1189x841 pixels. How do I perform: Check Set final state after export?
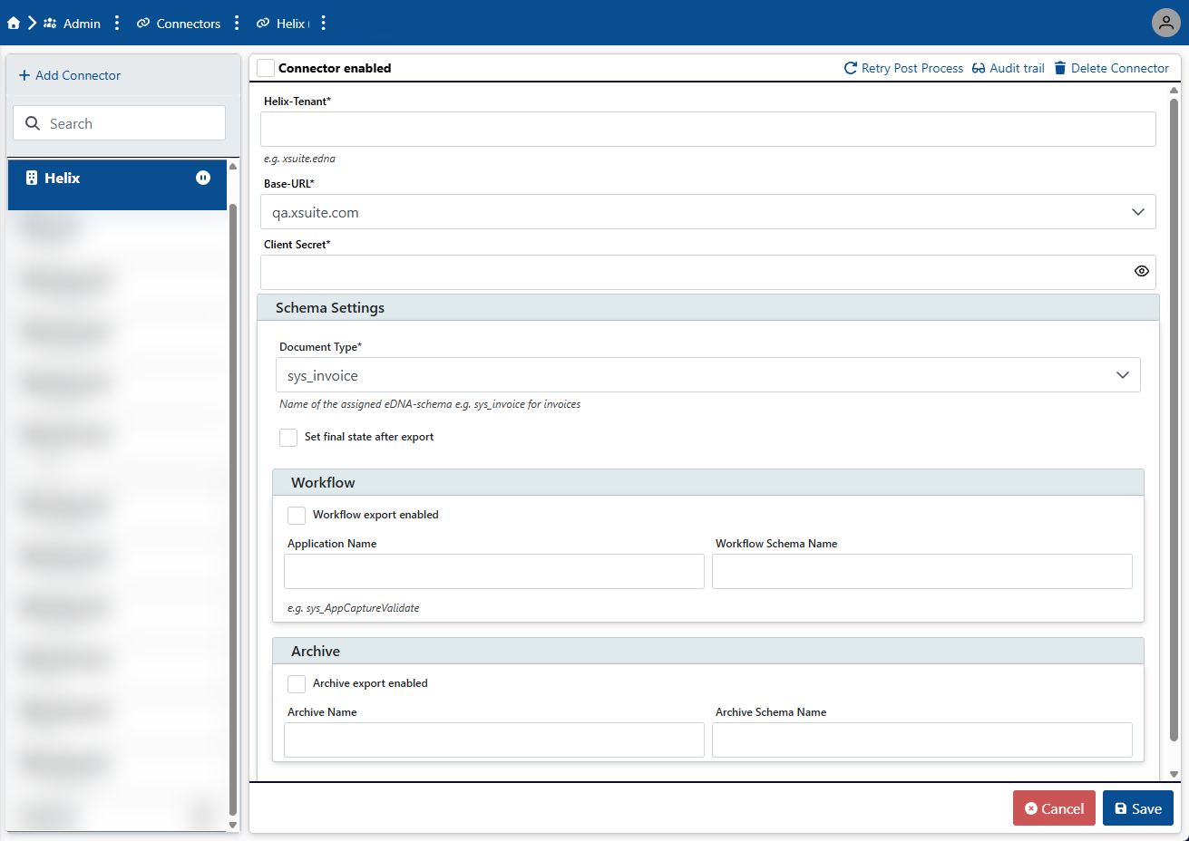tap(288, 438)
